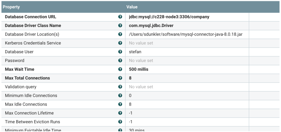Set the Kerberos Credentials Service value
Viewport: 281px width, 132px height.
click(x=141, y=43)
